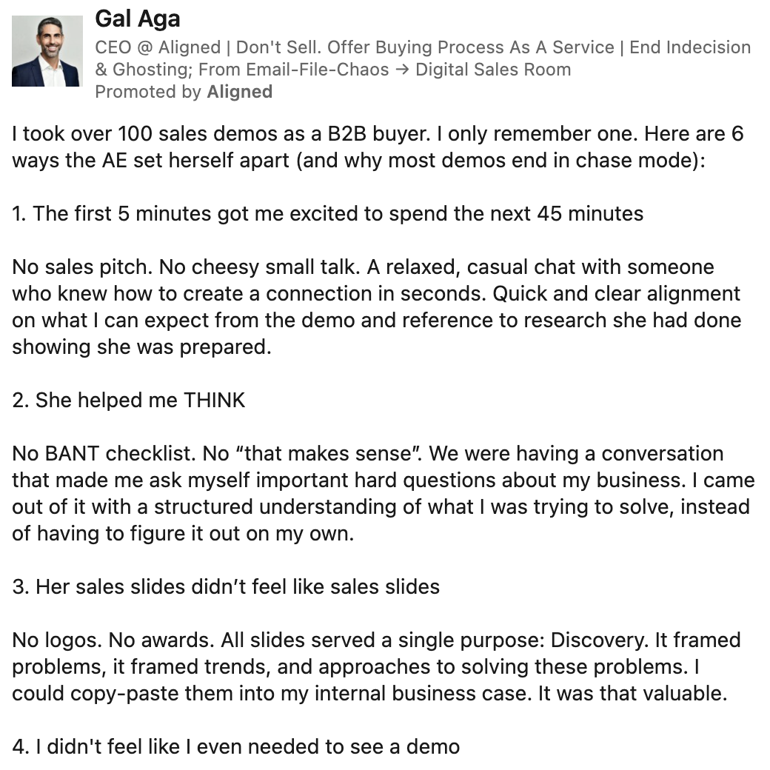
Task: Click the "2. She helped me THINK" line
Action: point(128,401)
